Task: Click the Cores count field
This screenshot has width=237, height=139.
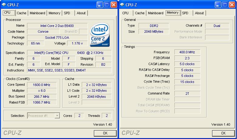Action: pos(79,116)
